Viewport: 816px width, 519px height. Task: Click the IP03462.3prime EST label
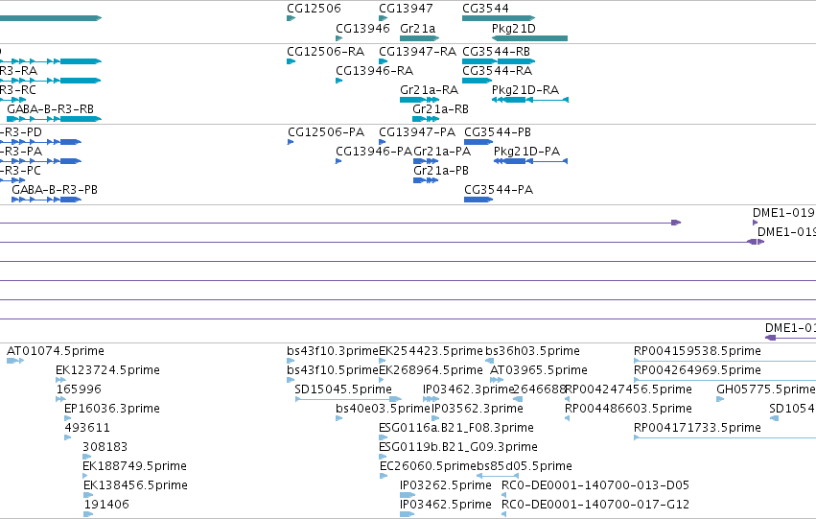468,389
